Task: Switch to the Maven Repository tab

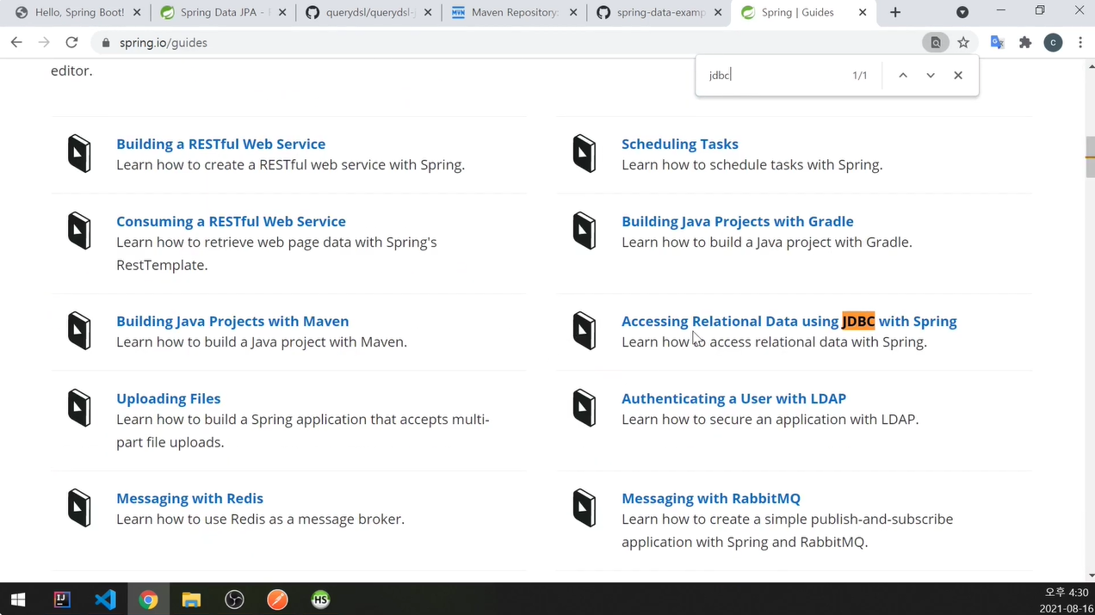Action: coord(513,12)
